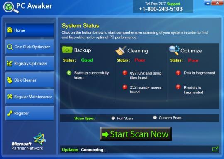Open Regular Maintenance

pos(30,97)
